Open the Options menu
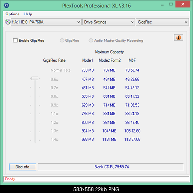 click(x=12, y=14)
